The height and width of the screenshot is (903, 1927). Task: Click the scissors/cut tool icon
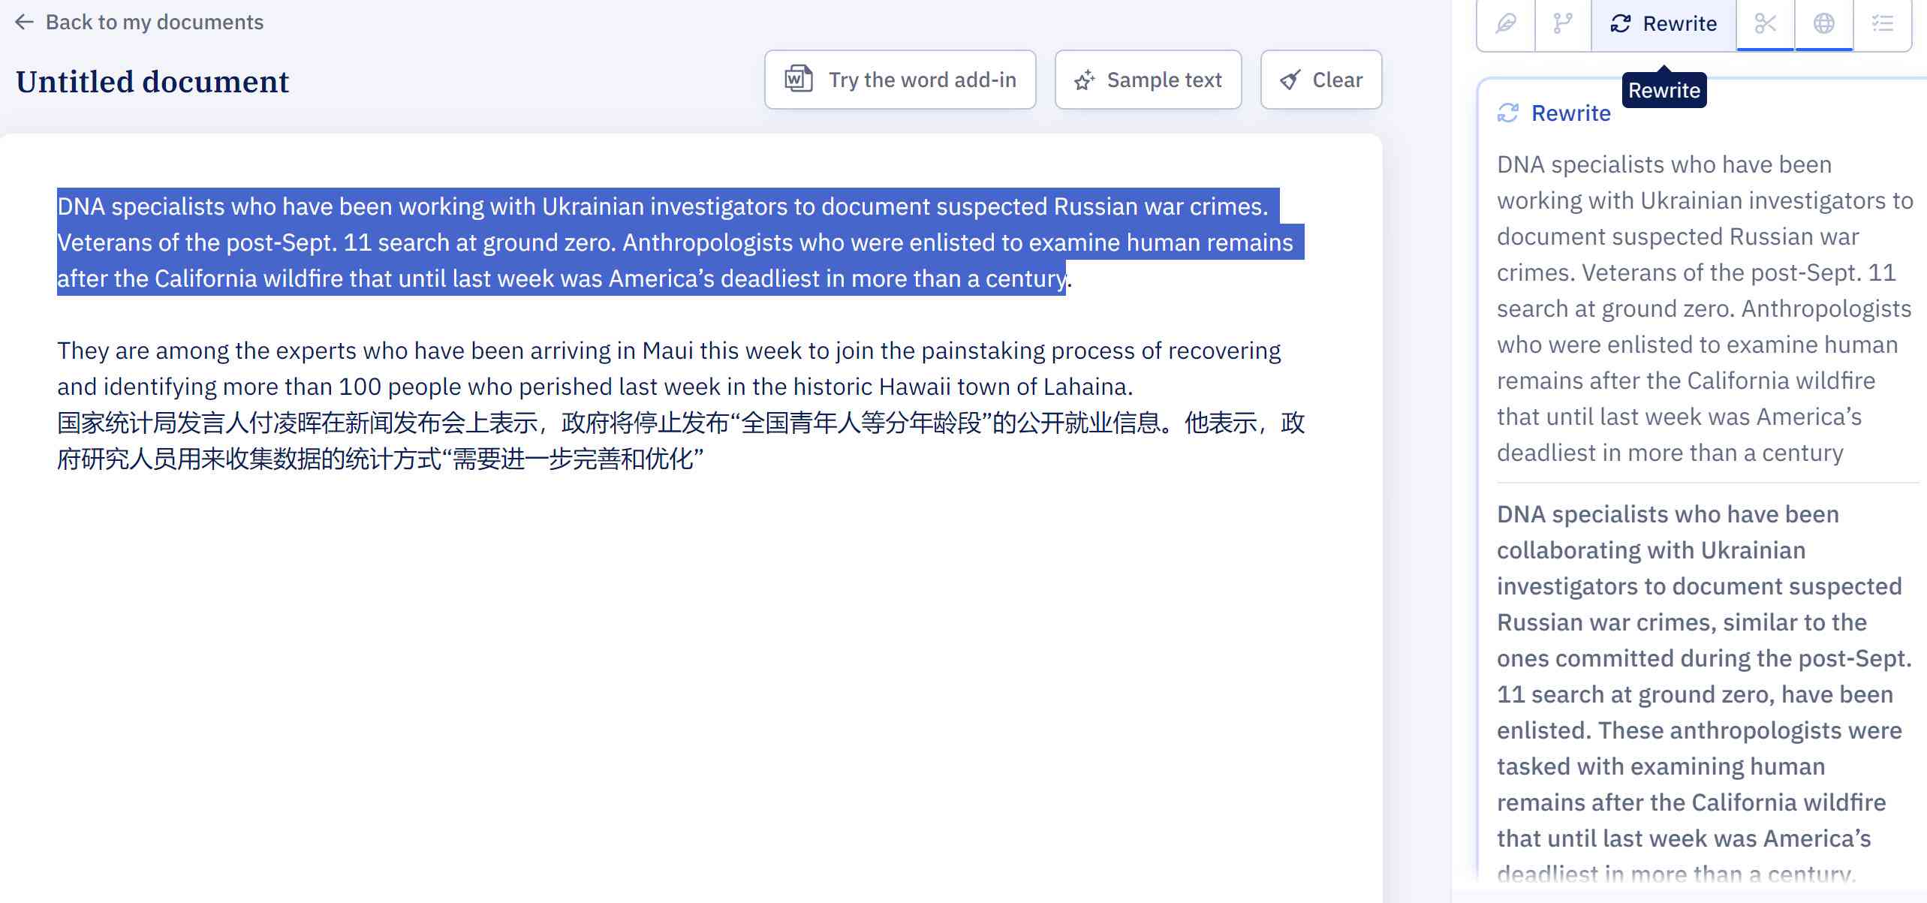click(x=1766, y=22)
